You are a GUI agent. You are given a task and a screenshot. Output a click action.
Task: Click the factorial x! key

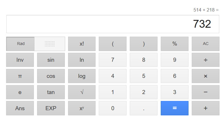click(82, 44)
